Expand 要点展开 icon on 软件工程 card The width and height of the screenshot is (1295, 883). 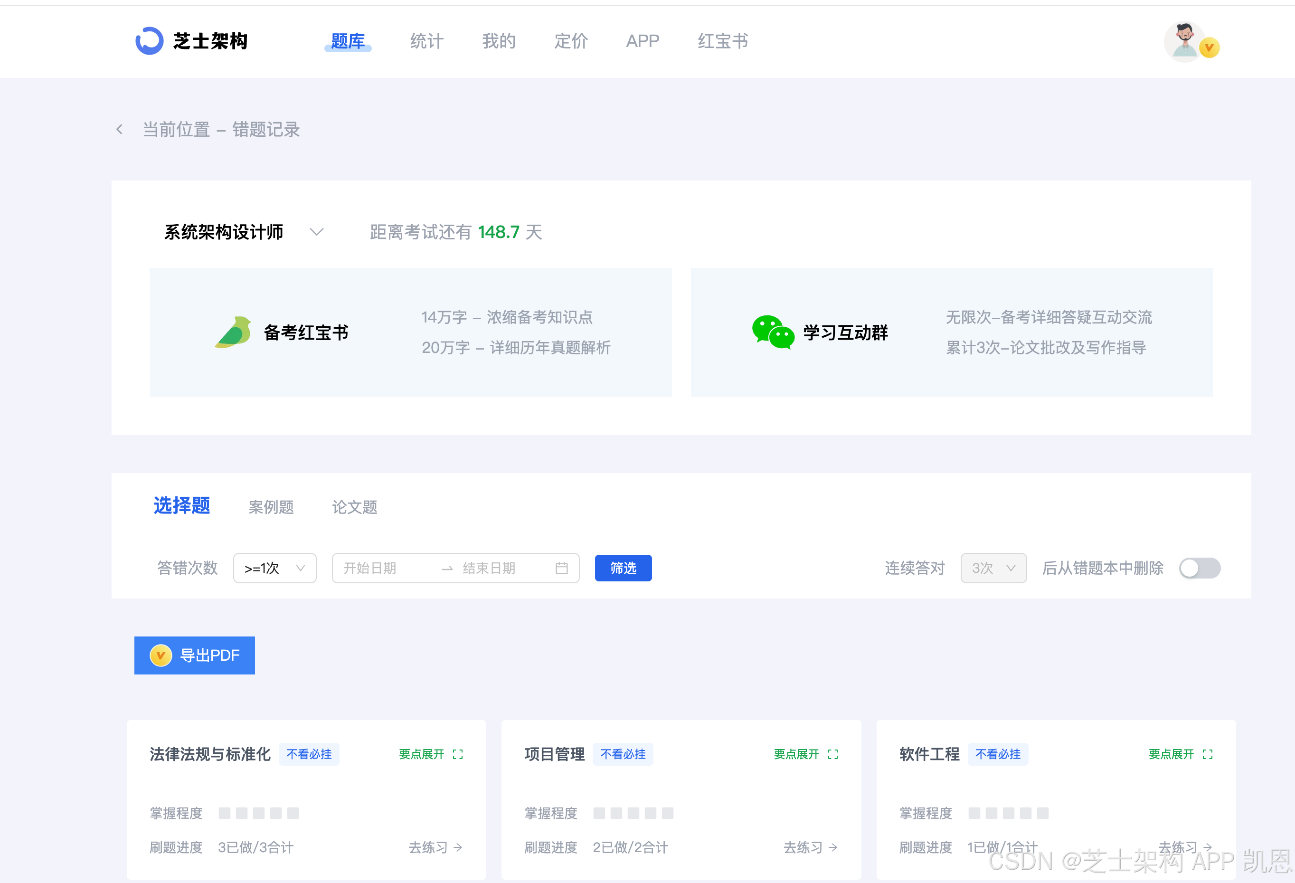click(x=1208, y=754)
